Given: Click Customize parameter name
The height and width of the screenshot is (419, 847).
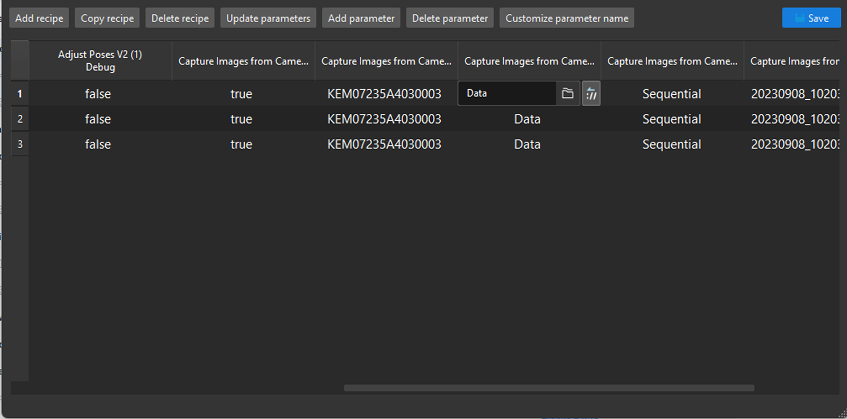Looking at the screenshot, I should coord(567,18).
